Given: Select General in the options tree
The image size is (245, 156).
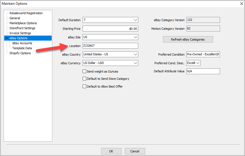Looking at the screenshot, I should click(15, 18).
